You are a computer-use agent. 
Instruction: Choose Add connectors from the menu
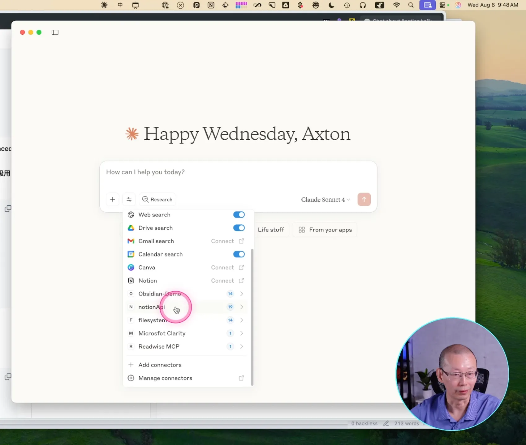tap(187, 365)
